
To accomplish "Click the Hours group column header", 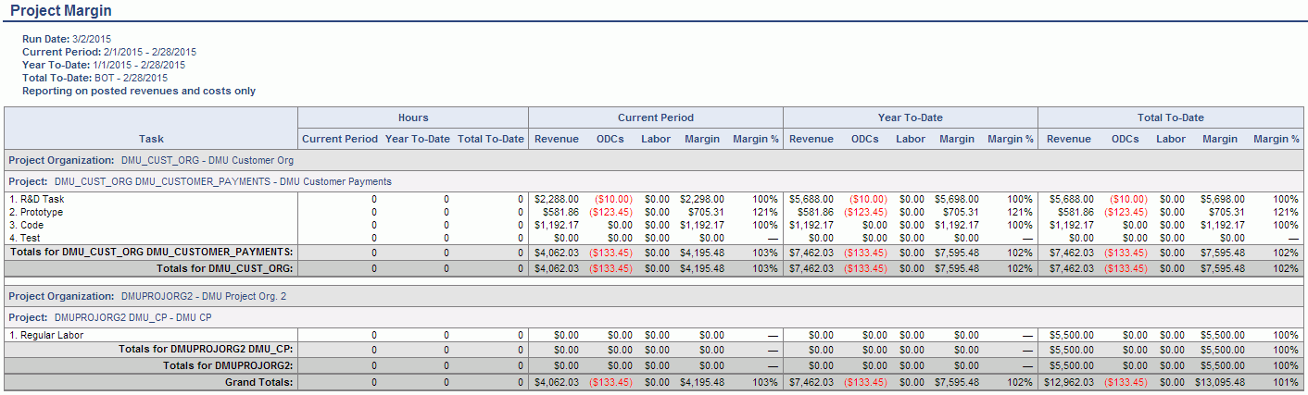I will [413, 117].
